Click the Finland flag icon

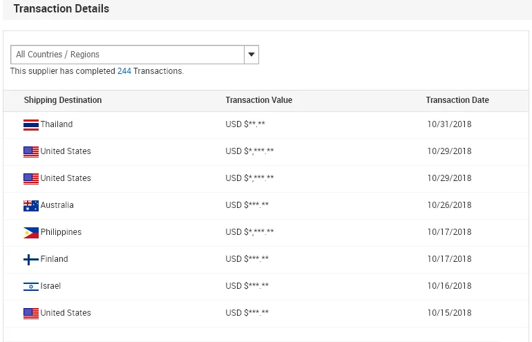coord(30,260)
